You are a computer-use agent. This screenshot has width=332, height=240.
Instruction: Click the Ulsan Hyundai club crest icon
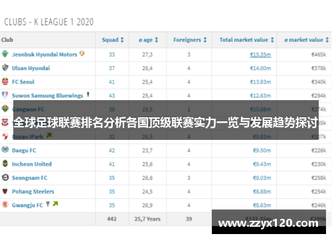click(x=5, y=68)
